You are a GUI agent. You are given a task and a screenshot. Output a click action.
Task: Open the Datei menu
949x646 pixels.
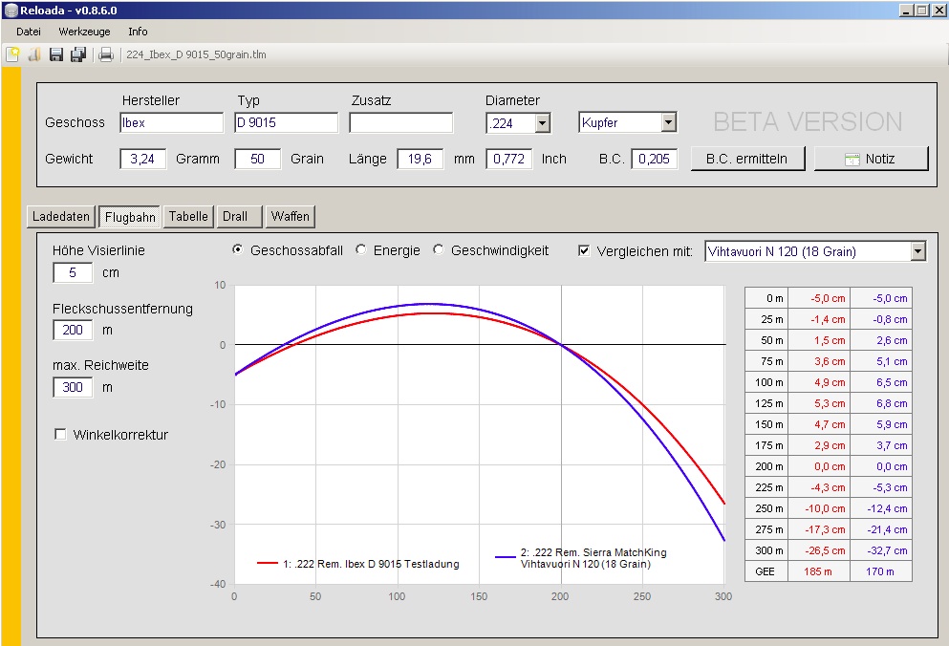point(29,32)
